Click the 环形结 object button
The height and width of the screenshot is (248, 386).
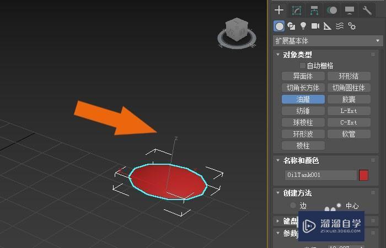(349, 76)
